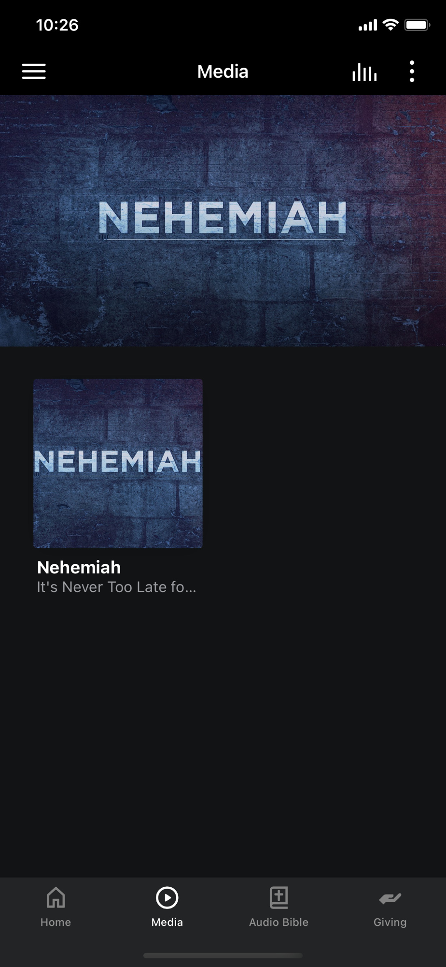This screenshot has width=446, height=967.
Task: Tap the "It's Never Too Late" subtitle
Action: [x=116, y=587]
